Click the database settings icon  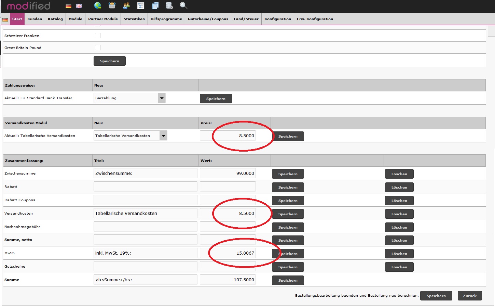pos(169,5)
